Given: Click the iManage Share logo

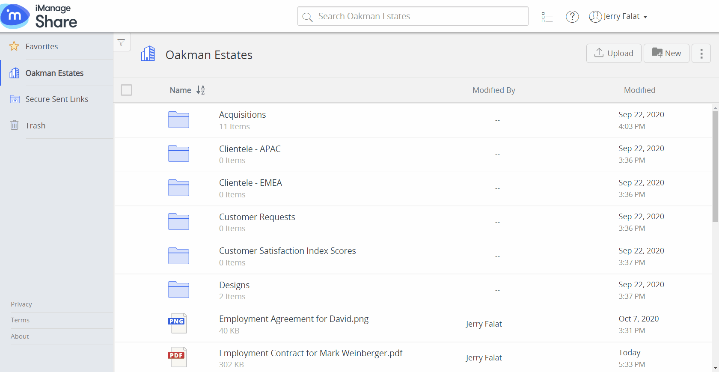Looking at the screenshot, I should point(39,16).
